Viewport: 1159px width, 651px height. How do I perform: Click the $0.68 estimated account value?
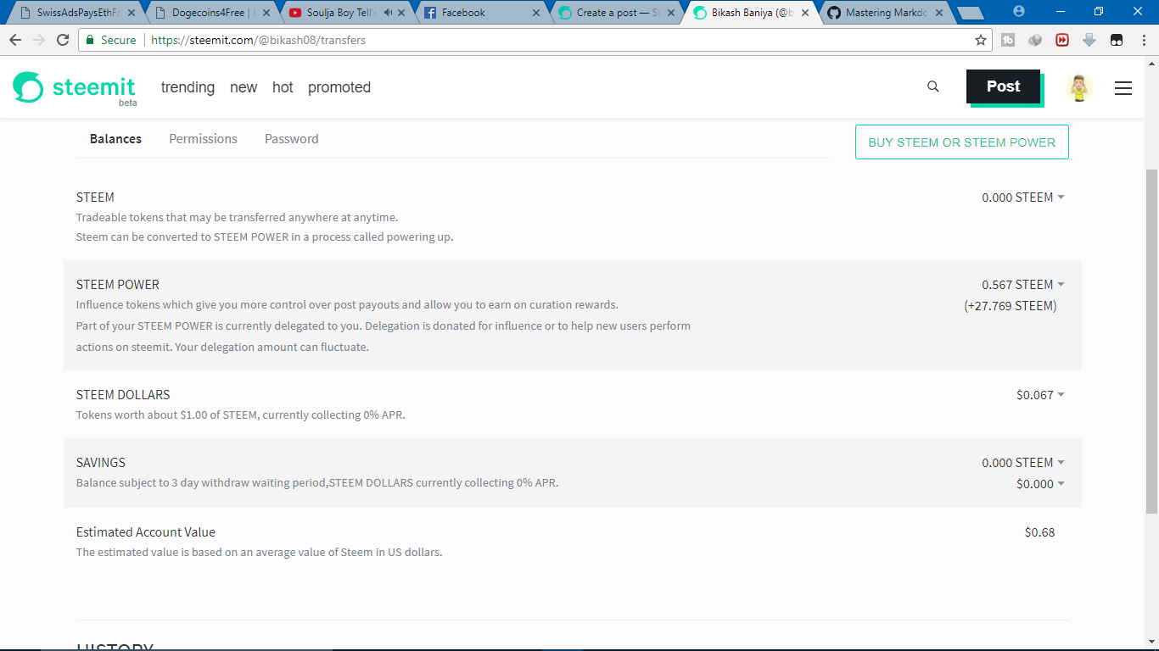pos(1039,532)
